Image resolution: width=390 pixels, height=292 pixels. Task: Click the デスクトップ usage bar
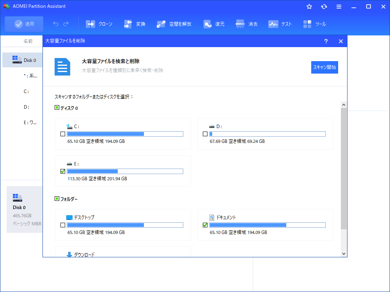pyautogui.click(x=125, y=225)
